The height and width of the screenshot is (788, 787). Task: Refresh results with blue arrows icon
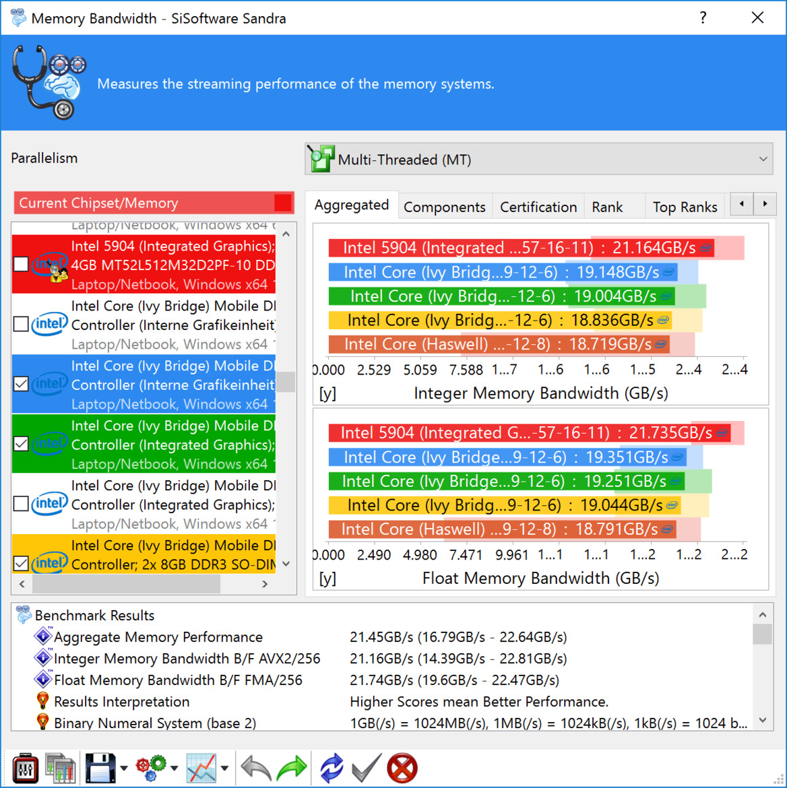click(x=332, y=768)
